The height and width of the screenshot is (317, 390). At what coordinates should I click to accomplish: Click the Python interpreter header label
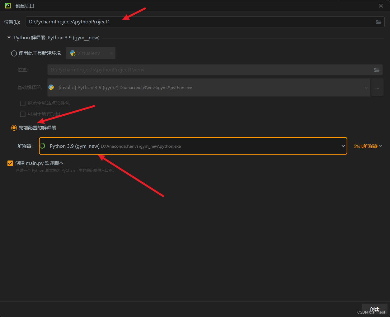(x=57, y=38)
